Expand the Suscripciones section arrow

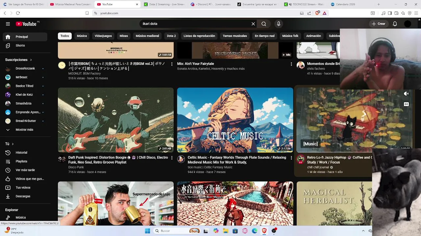(x=31, y=60)
